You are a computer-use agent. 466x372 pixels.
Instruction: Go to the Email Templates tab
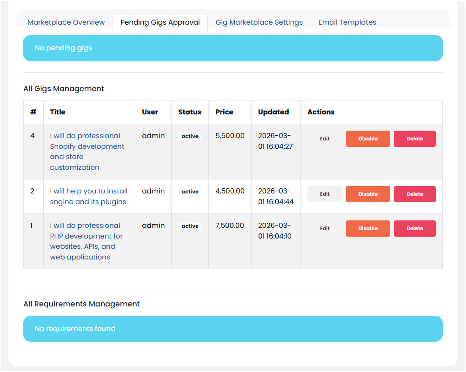click(347, 22)
